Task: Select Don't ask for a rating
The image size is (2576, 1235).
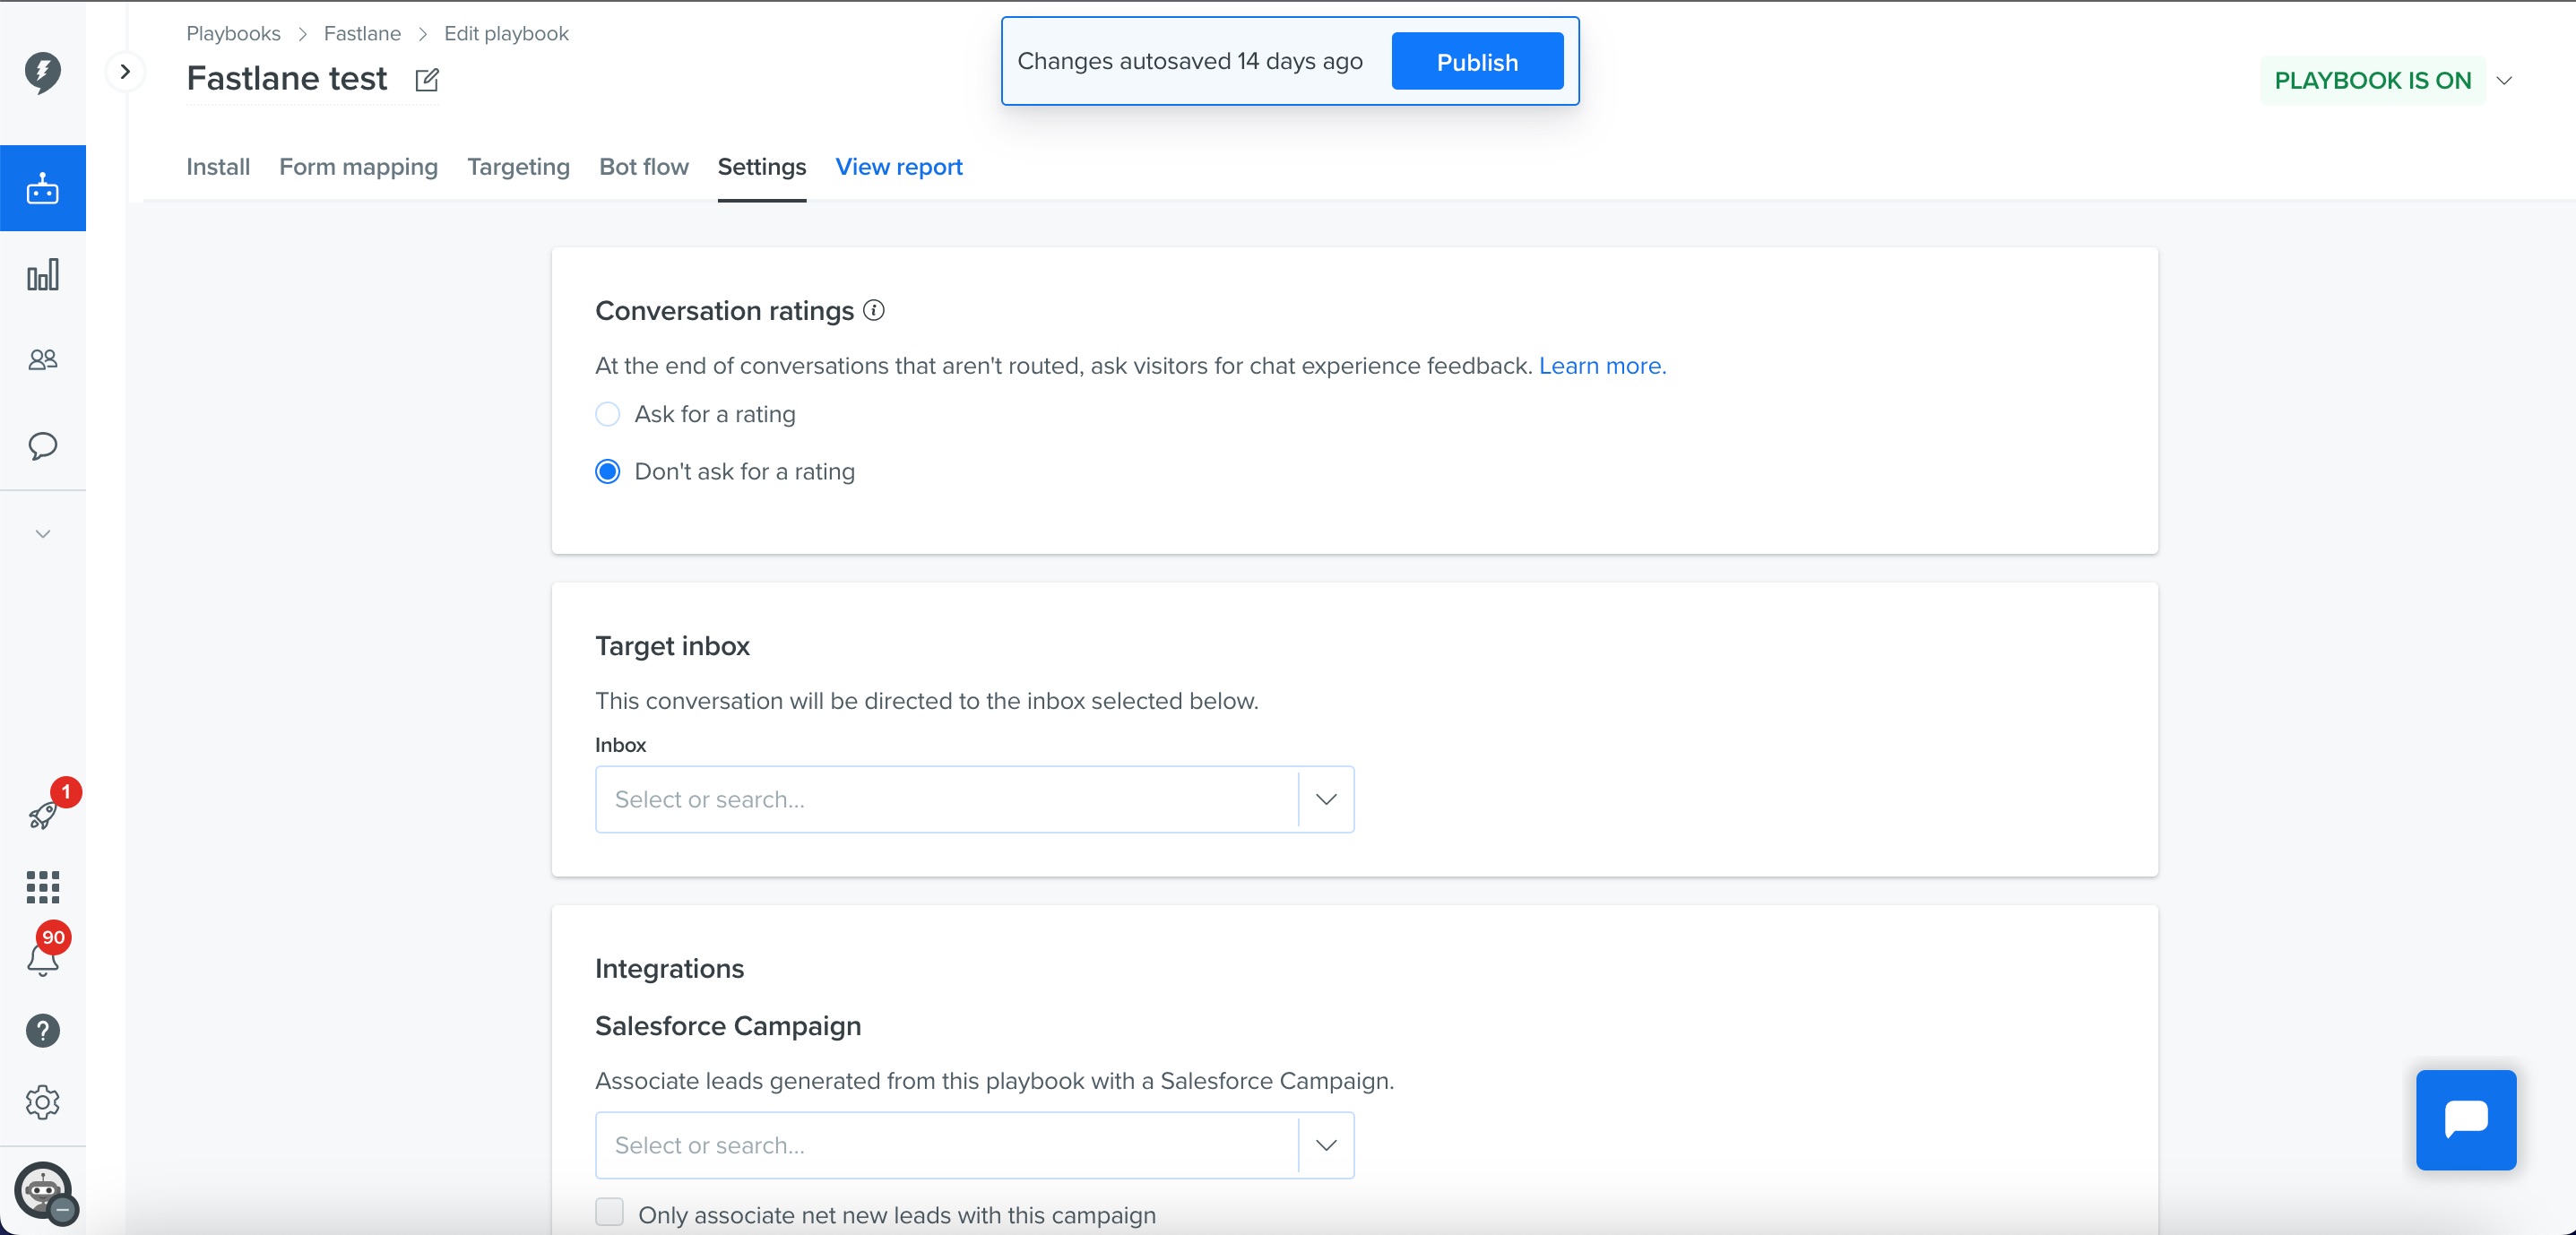Action: [607, 471]
